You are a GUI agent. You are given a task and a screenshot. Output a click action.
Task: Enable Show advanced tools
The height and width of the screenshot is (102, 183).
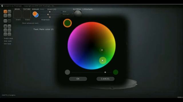29,23
